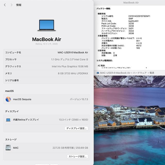The height and width of the screenshot is (165, 165).
Task: Click the 充放電回数 cycle count value 3
Action: pos(114,53)
